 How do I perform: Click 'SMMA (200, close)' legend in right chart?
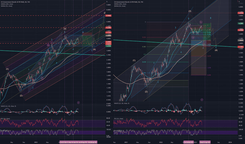click(120, 4)
